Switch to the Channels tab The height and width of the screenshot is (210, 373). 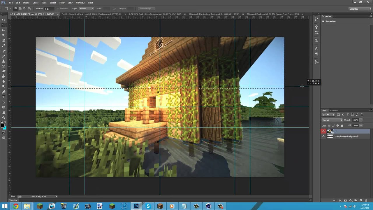tap(334, 111)
